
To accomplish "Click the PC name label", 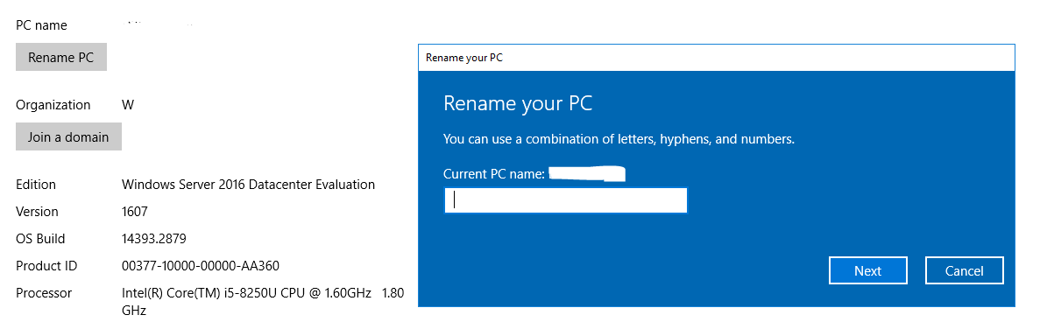I will (x=41, y=26).
